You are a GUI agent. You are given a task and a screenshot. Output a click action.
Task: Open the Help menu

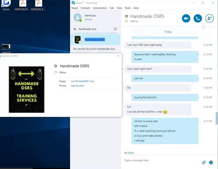pyautogui.click(x=136, y=8)
